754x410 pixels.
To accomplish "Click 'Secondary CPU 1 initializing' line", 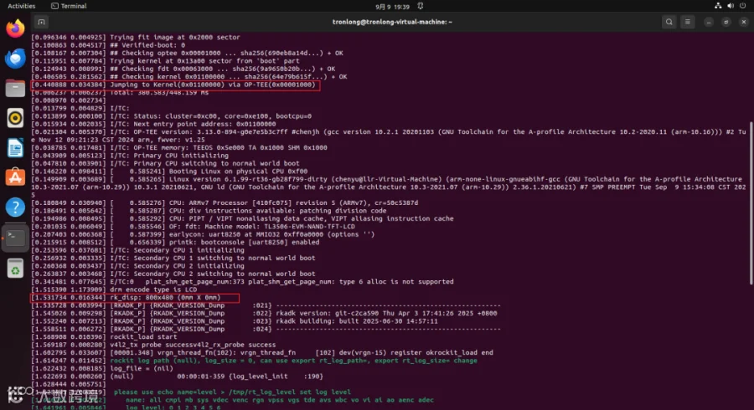I will (138, 250).
